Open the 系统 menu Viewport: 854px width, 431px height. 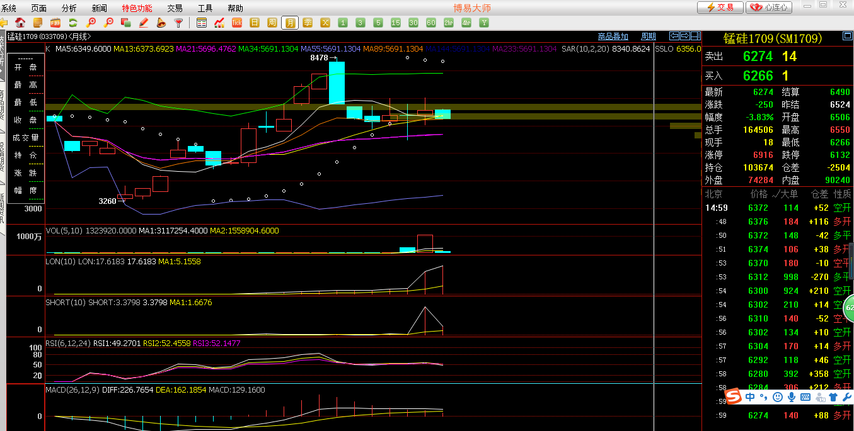tap(9, 8)
